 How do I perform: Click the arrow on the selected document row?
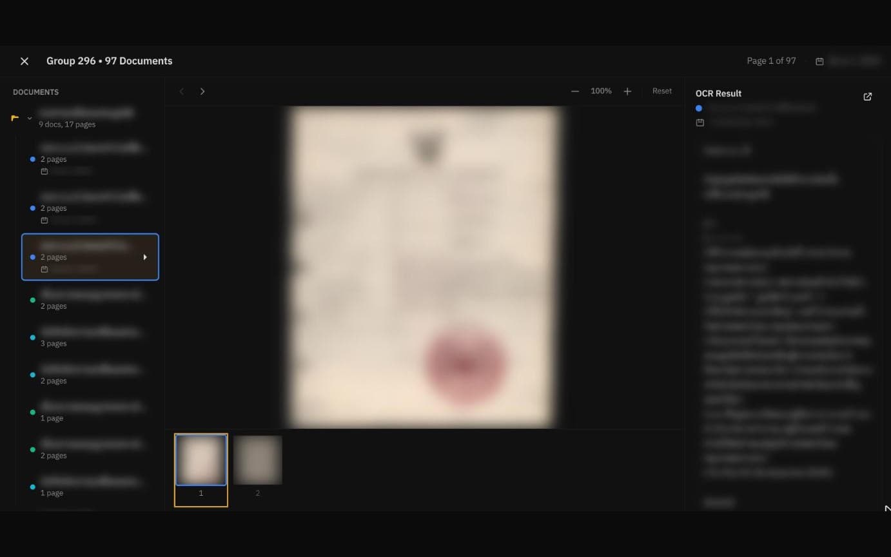click(x=145, y=257)
